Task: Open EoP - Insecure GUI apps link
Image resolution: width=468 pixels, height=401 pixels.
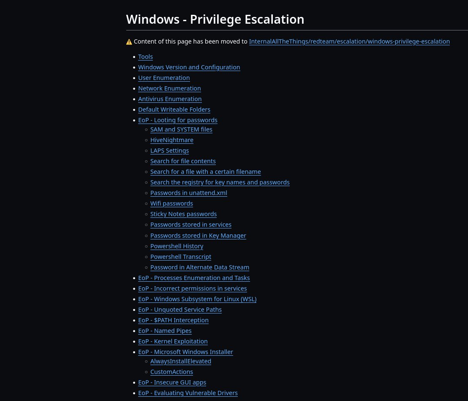Action: pyautogui.click(x=172, y=382)
